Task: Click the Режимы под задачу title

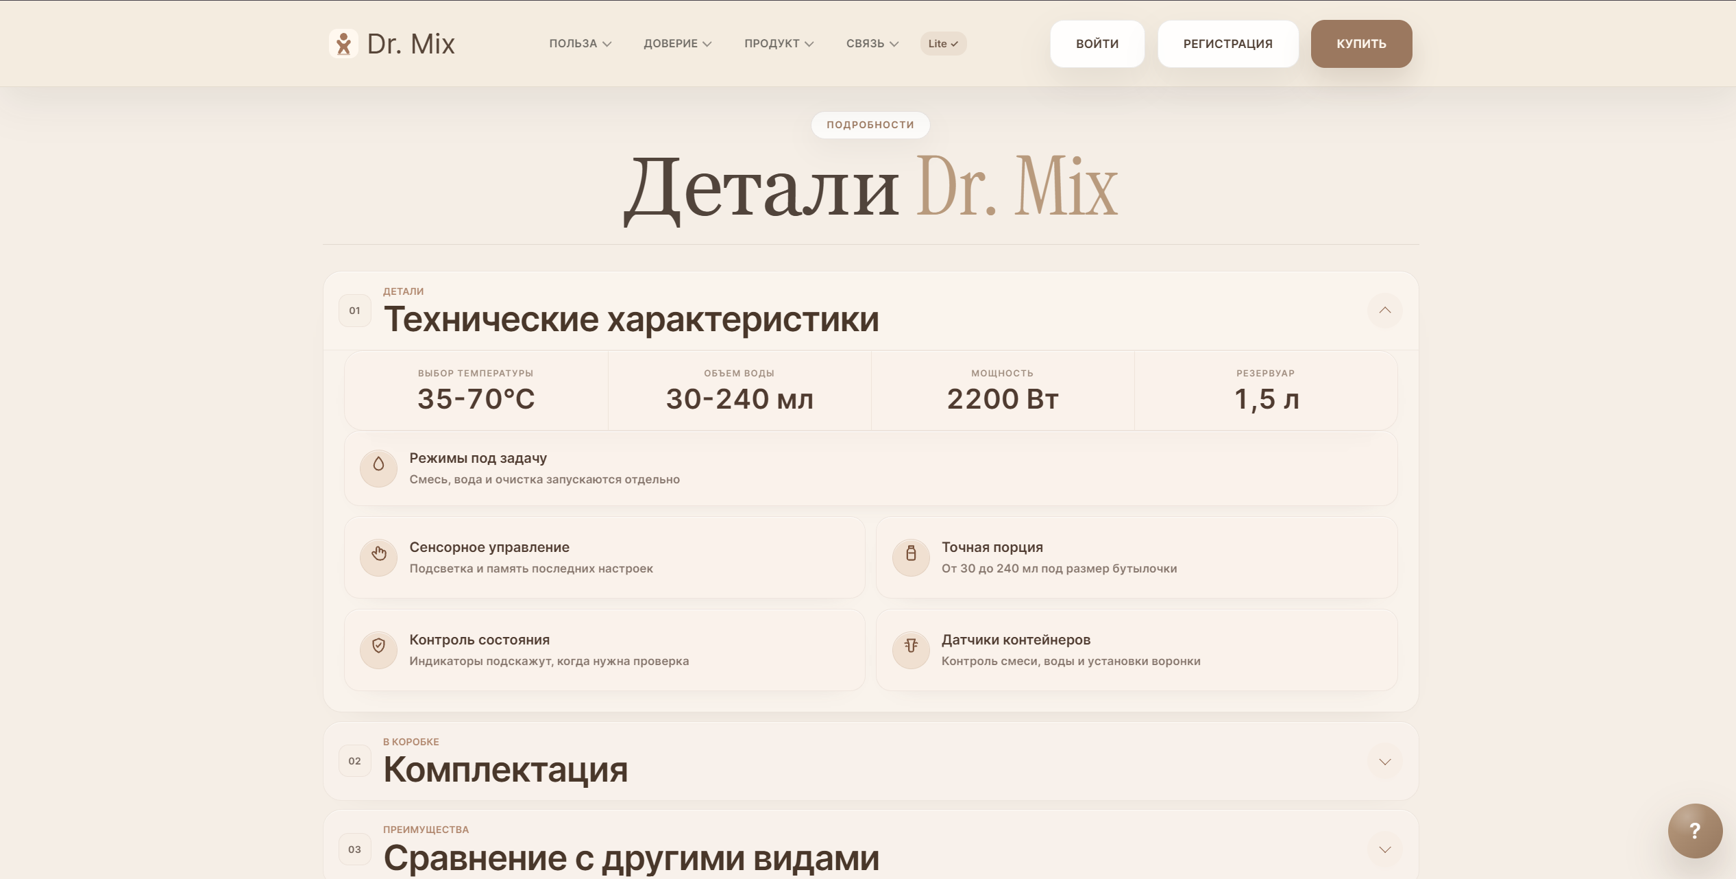Action: 478,458
